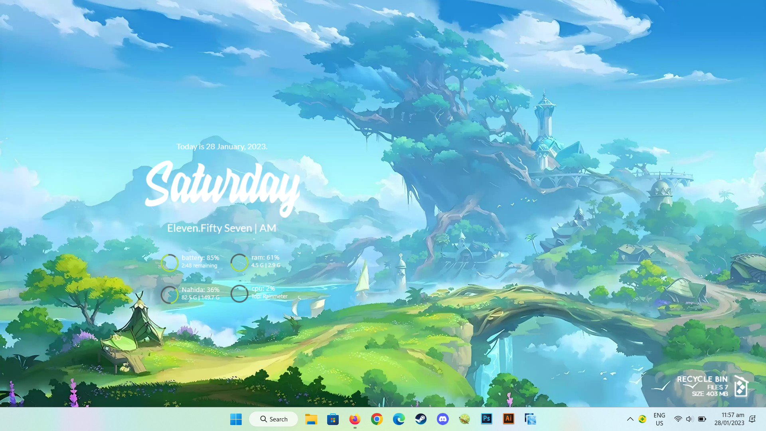Start the Steam client
766x431 pixels.
coord(421,419)
